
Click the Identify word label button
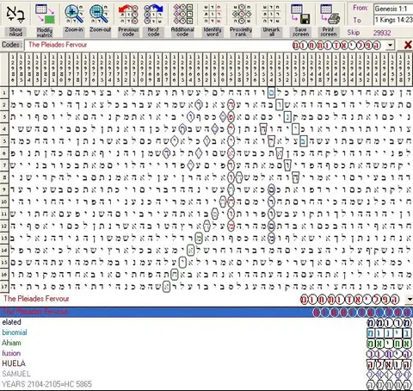point(213,32)
